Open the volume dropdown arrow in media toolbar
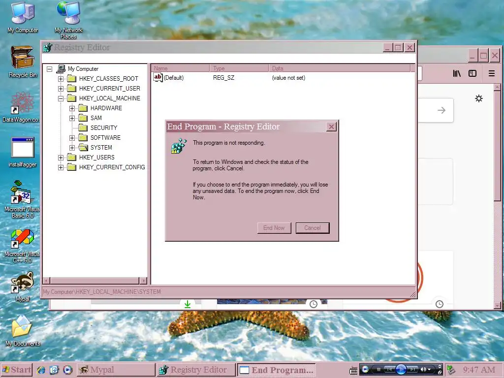This screenshot has height=378, width=504. pos(429,370)
